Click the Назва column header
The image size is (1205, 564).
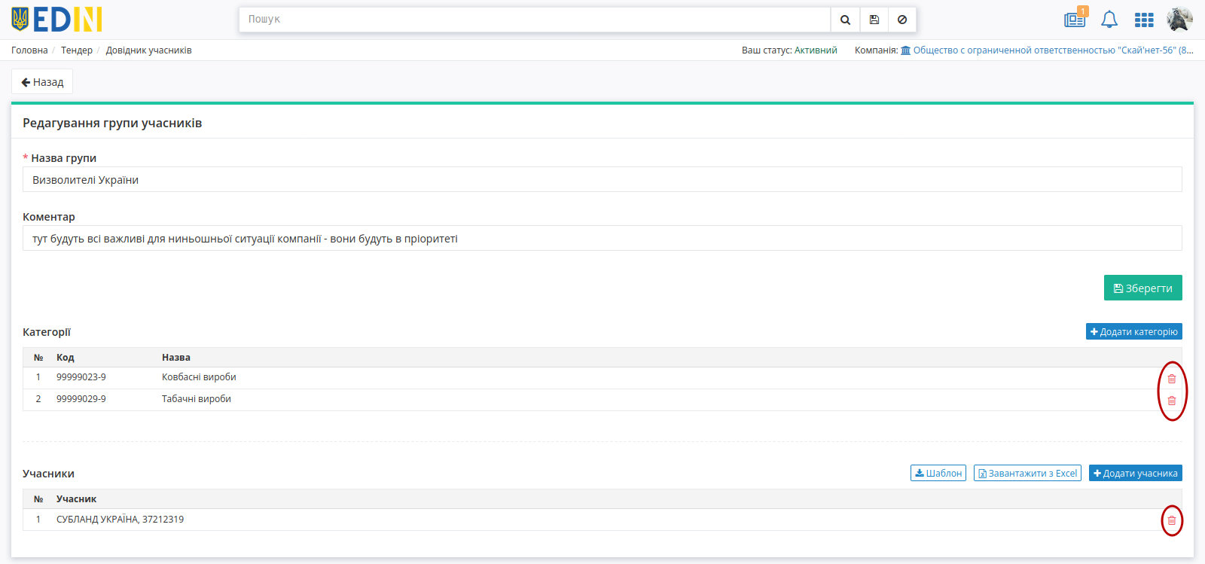pyautogui.click(x=176, y=358)
